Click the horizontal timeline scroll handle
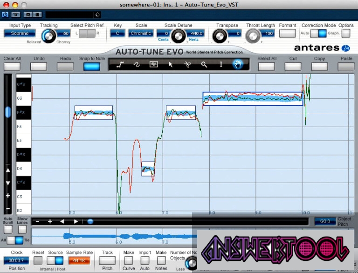 point(90,221)
